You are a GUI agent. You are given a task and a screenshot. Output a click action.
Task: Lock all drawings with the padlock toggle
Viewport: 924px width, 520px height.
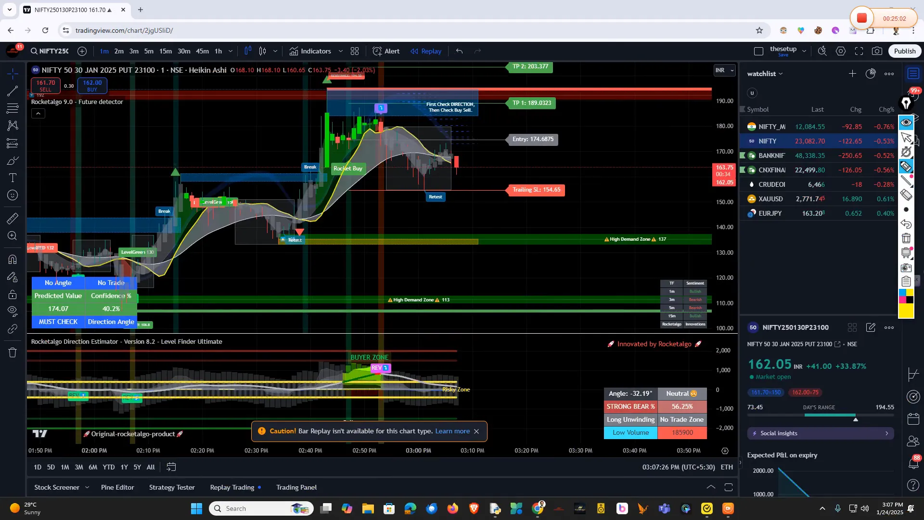(13, 295)
